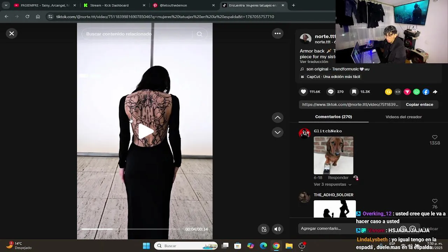448x252 pixels.
Task: Click GlitchNeko's avatar picture
Action: 304,133
